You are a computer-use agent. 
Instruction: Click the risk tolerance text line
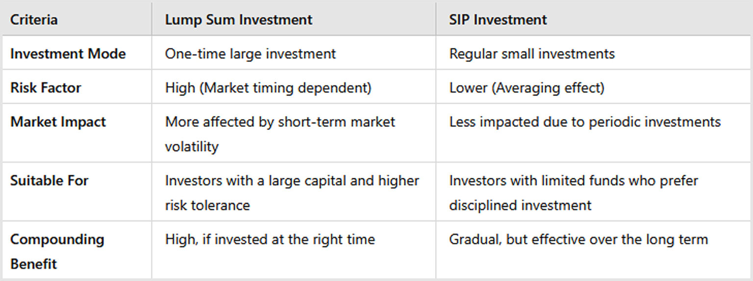pyautogui.click(x=207, y=205)
